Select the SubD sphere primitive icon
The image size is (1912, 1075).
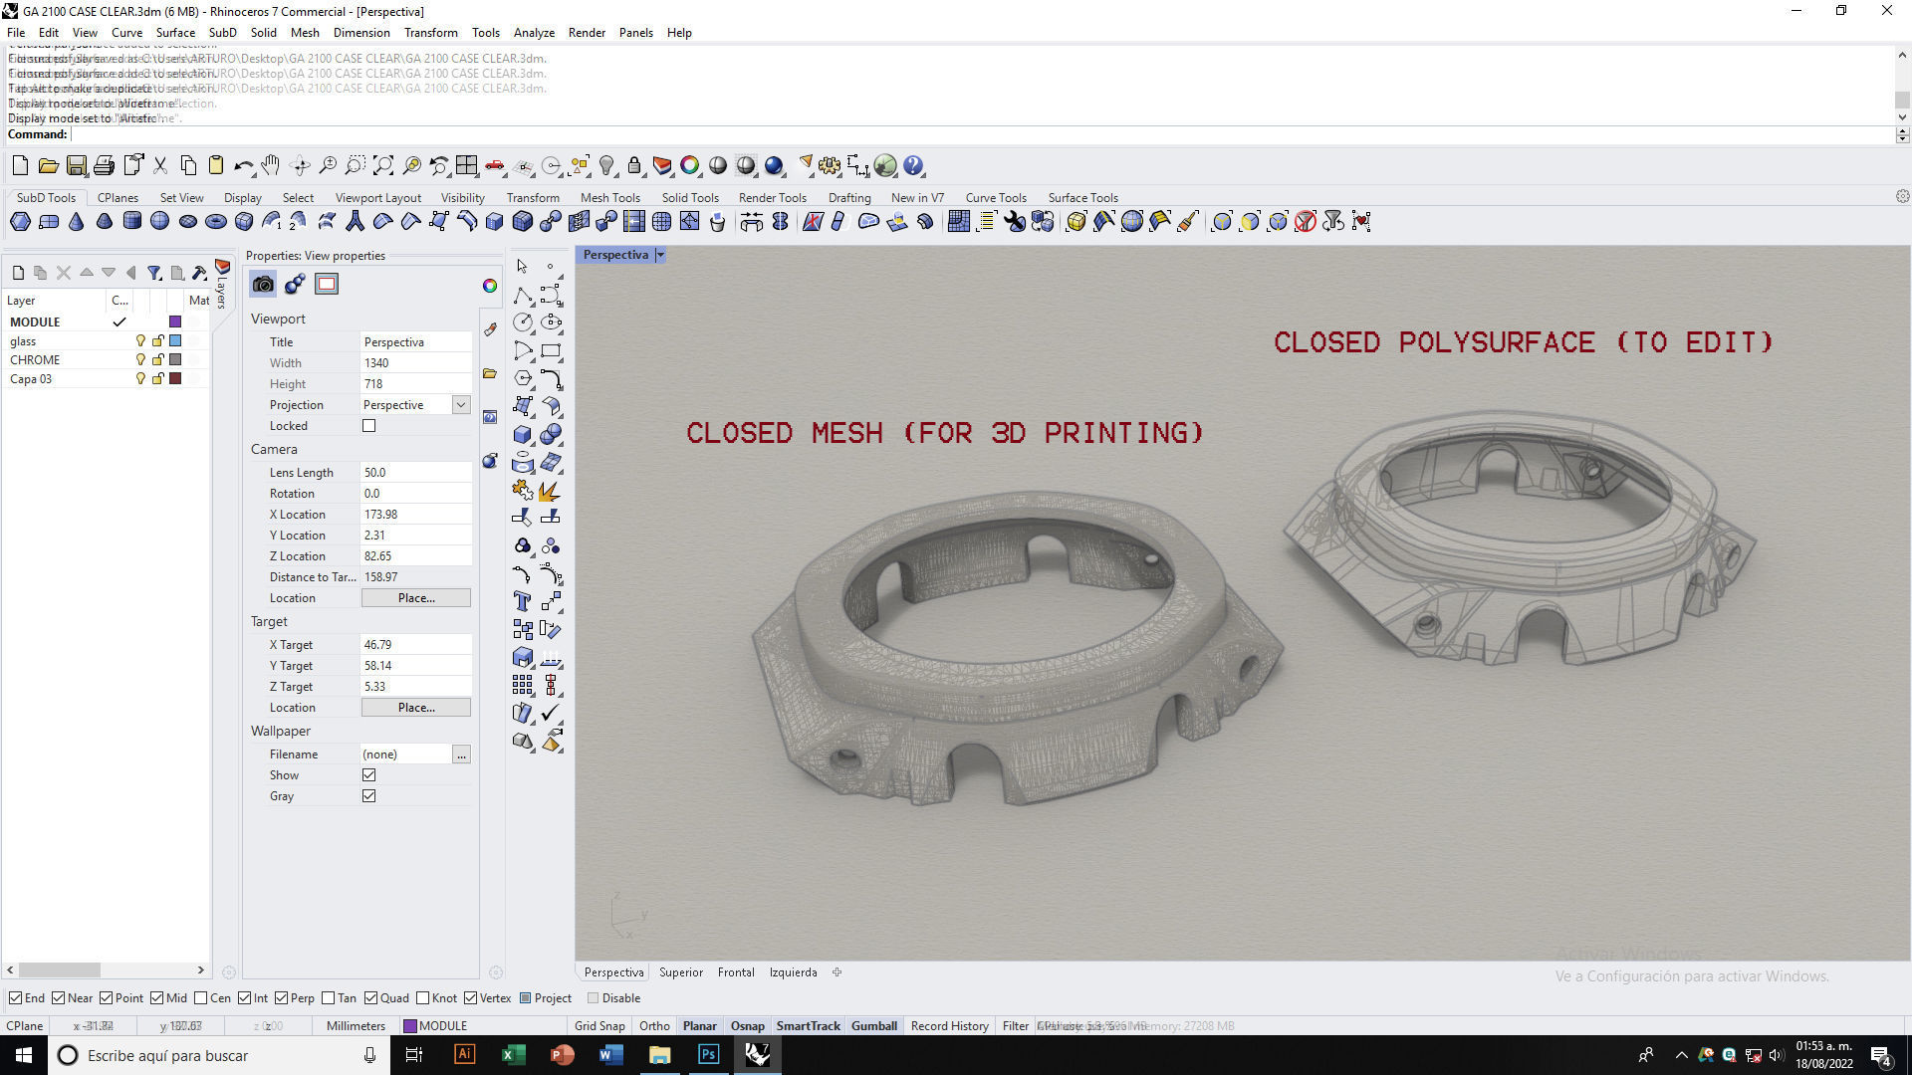click(x=159, y=221)
